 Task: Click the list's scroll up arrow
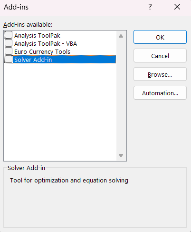[x=121, y=36]
